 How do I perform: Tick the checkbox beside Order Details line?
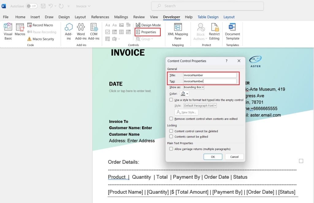point(301,161)
